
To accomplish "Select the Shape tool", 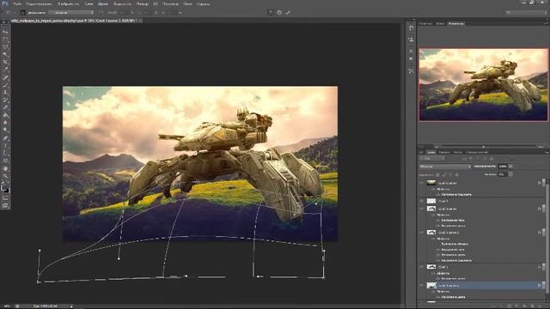I will [5, 161].
